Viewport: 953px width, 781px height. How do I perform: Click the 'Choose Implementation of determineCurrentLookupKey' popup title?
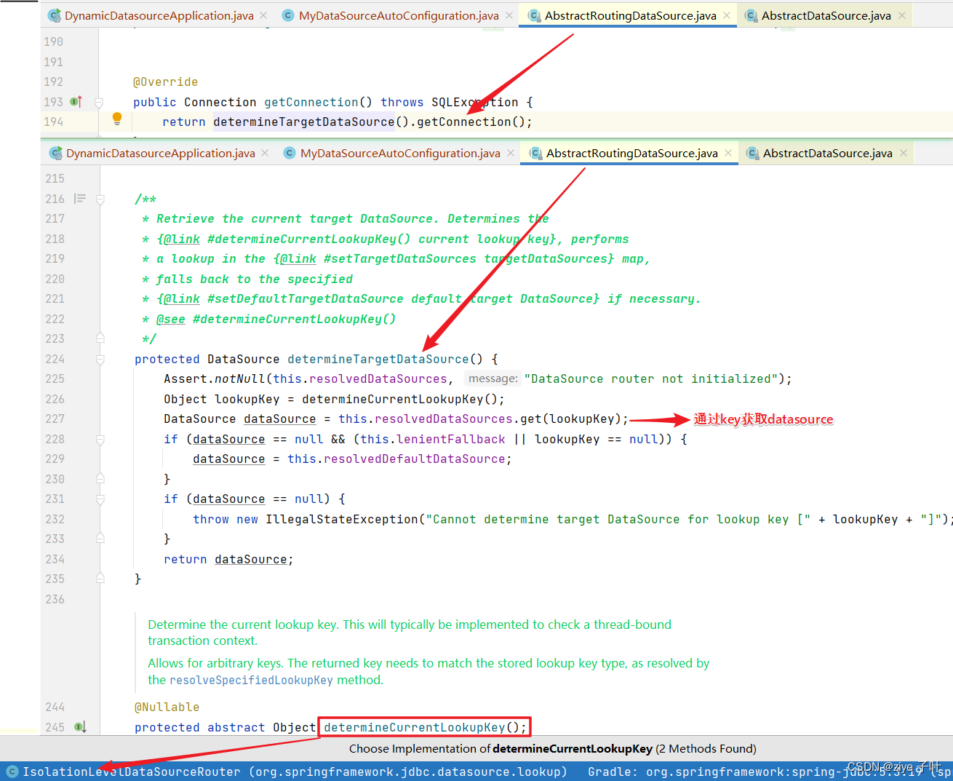552,748
